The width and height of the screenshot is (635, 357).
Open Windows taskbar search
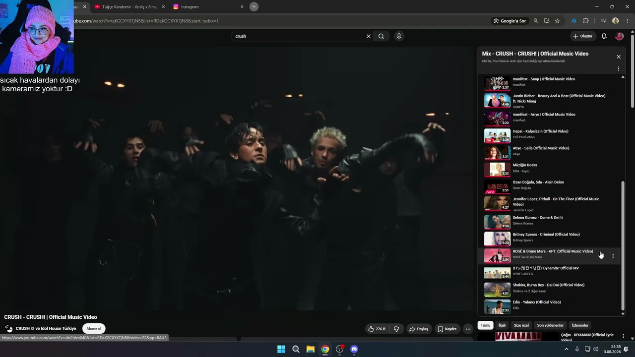click(296, 349)
